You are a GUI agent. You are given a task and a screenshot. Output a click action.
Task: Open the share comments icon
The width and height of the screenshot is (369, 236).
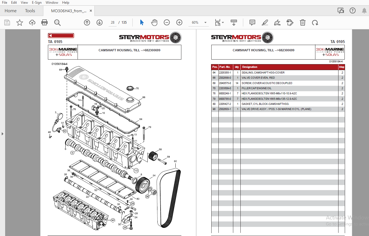341,11
